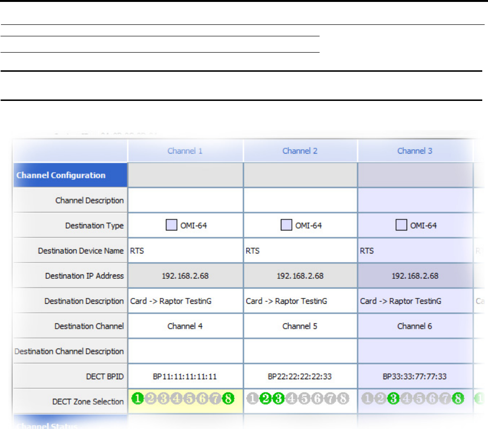This screenshot has height=429, width=488.
Task: Toggle DECT zone 3 for Channel 1
Action: tap(164, 398)
